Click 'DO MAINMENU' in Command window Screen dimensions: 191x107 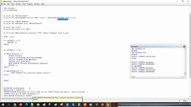pyautogui.click(x=137, y=66)
